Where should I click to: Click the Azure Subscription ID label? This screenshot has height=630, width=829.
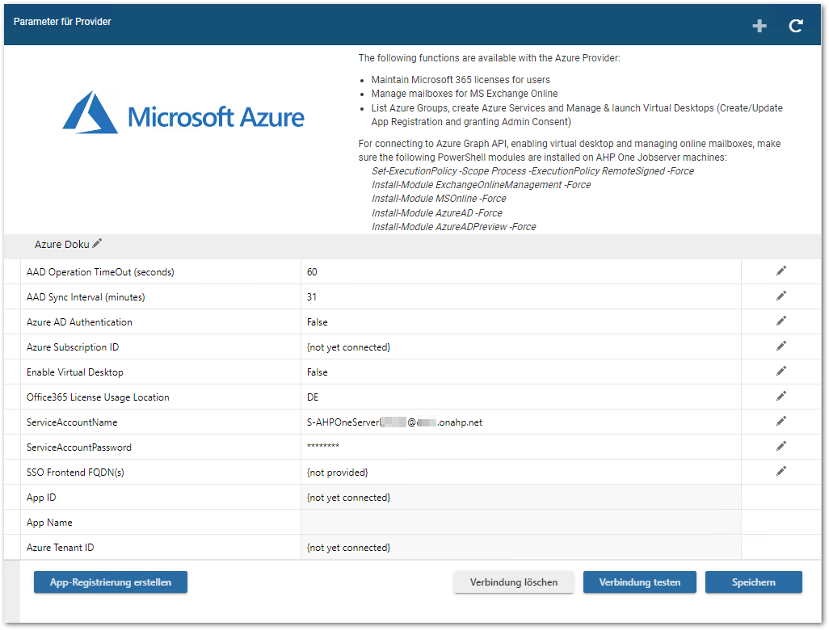tap(73, 347)
